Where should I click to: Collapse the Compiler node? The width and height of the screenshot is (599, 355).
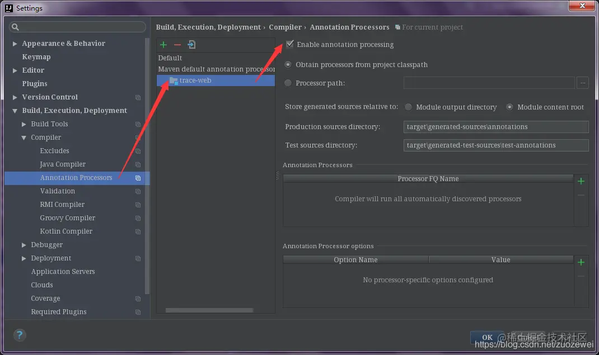(x=24, y=138)
